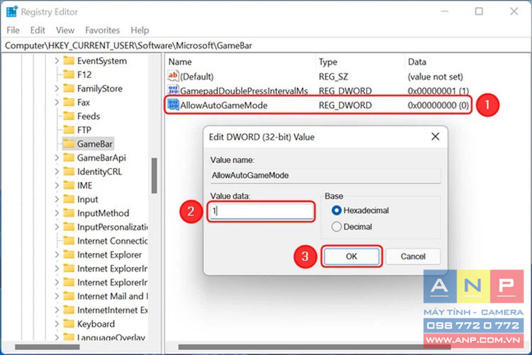Screen dimensions: 532x355
Task: Click the "(value not set)" data cell
Action: pos(436,77)
